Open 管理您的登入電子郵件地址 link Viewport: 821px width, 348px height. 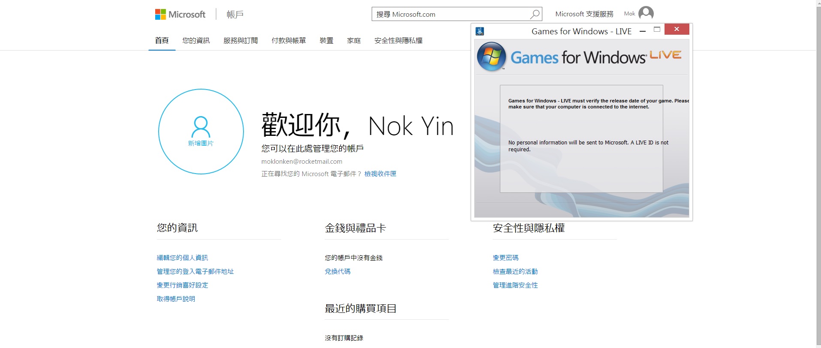pos(195,271)
